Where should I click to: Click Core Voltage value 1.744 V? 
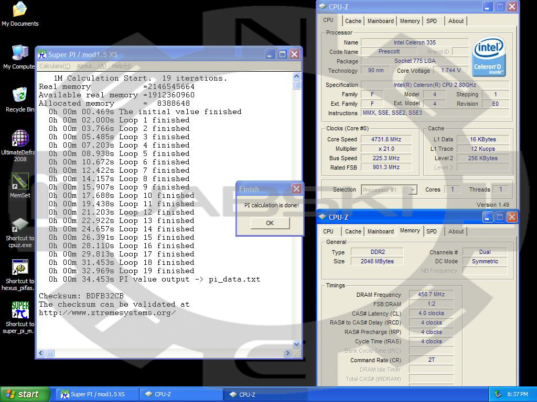[x=450, y=71]
